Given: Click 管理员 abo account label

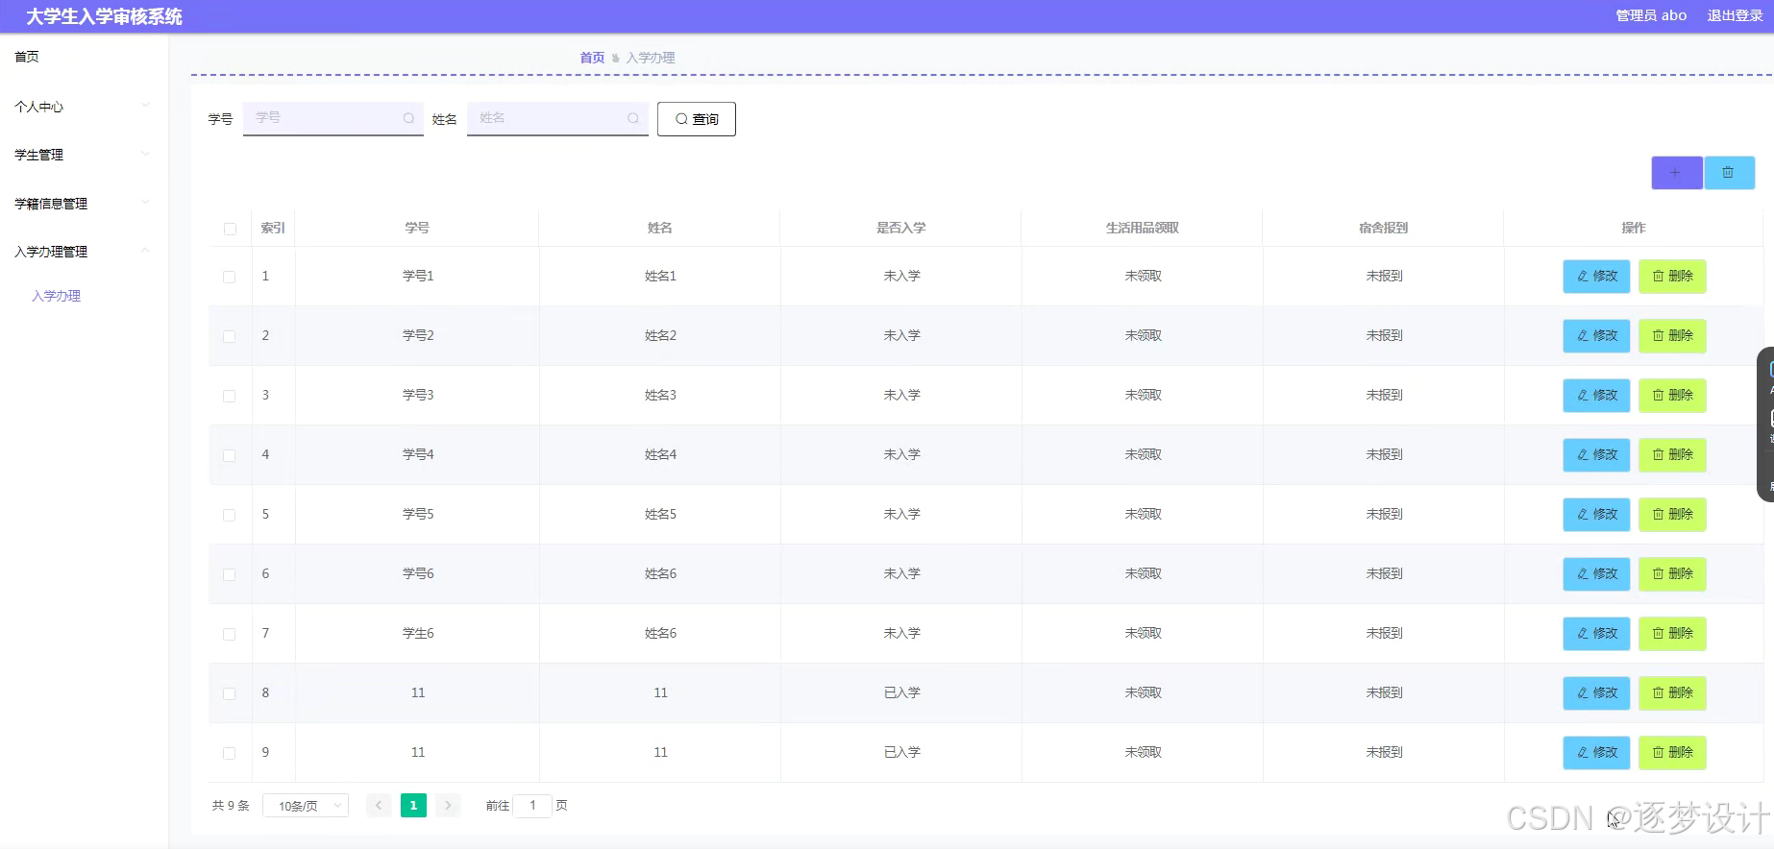Looking at the screenshot, I should pos(1651,15).
